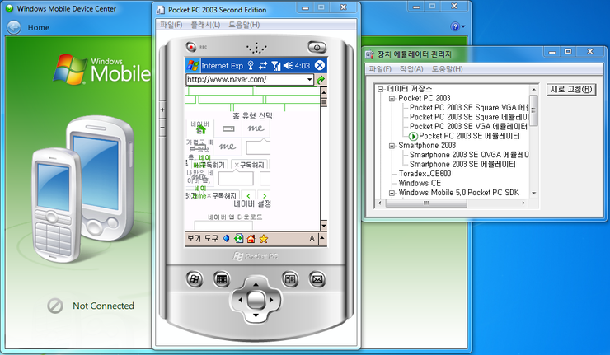Click the wheel minus button on emulator side
610x355 pixels.
click(x=162, y=128)
